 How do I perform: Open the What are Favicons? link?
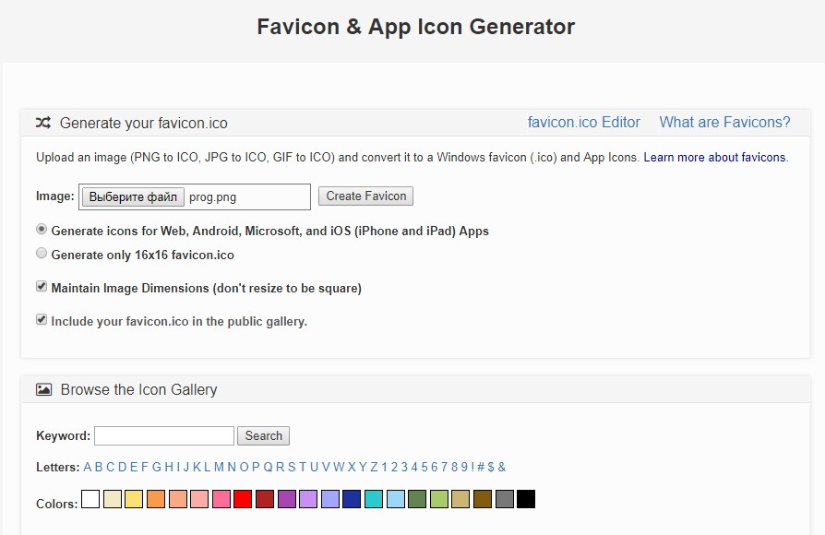point(724,123)
